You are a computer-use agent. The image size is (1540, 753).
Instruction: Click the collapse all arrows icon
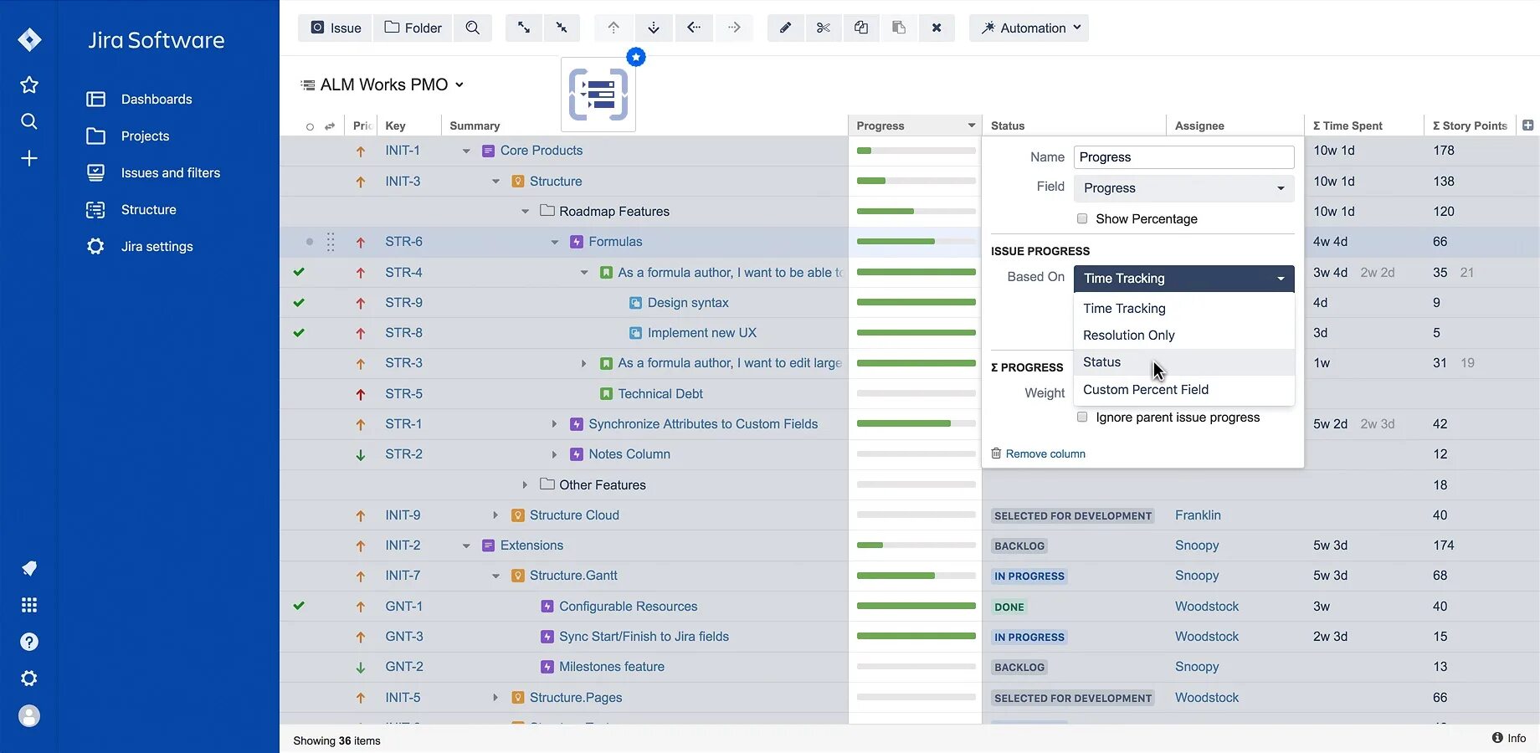click(562, 28)
